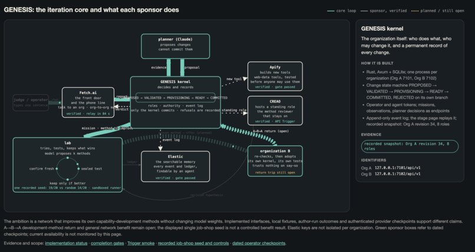475x252 pixels.
Task: Click the Change state machine bullet
Action: pyautogui.click(x=407, y=91)
